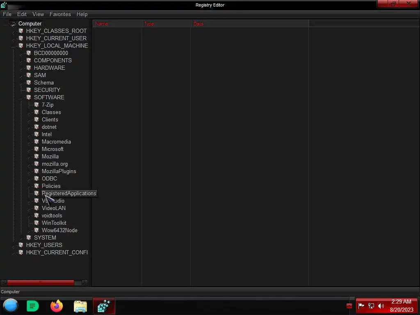Open the File menu

pyautogui.click(x=7, y=14)
